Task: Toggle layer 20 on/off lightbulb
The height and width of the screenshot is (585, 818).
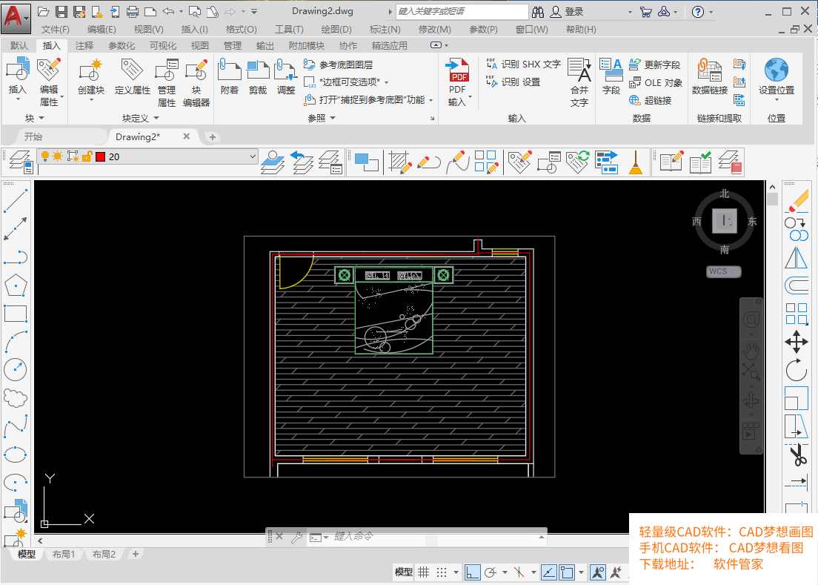Action: 45,156
